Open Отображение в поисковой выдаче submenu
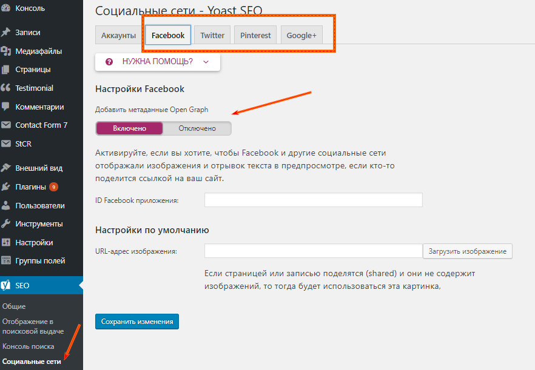Screen dimensions: 535x370 pos(33,326)
